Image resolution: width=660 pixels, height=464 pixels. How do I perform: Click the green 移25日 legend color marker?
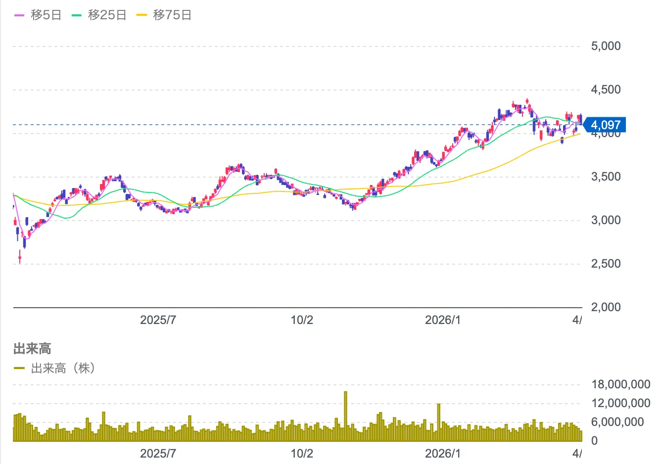pyautogui.click(x=77, y=15)
